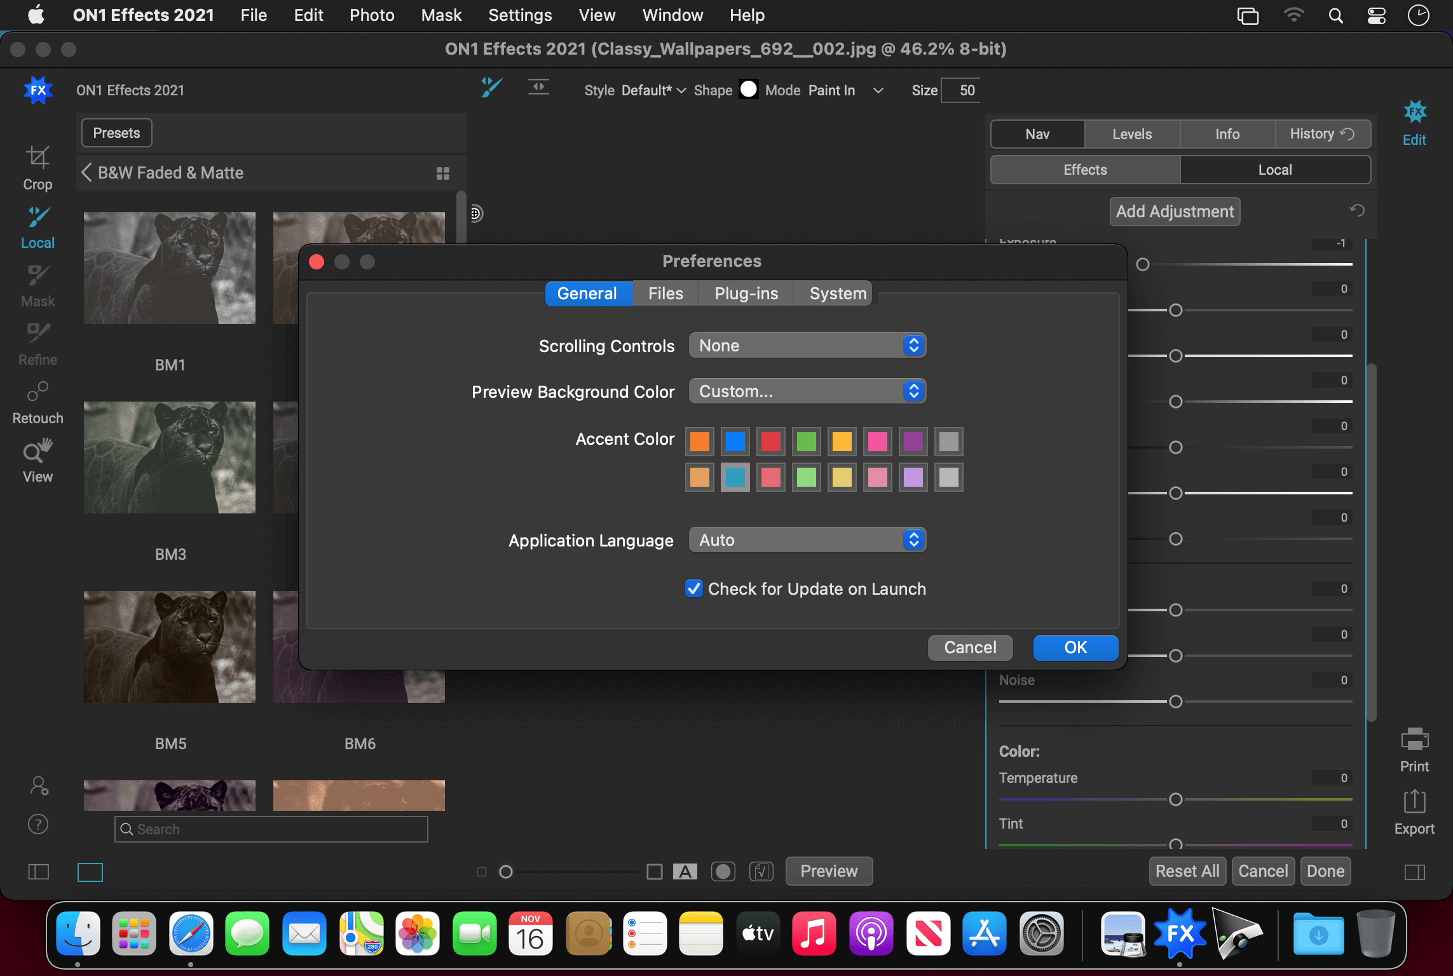Toggle the clipping 'A' overlay icon

pos(685,871)
